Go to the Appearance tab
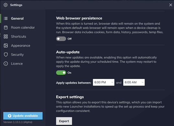The height and width of the screenshot is (126, 174). (23, 46)
